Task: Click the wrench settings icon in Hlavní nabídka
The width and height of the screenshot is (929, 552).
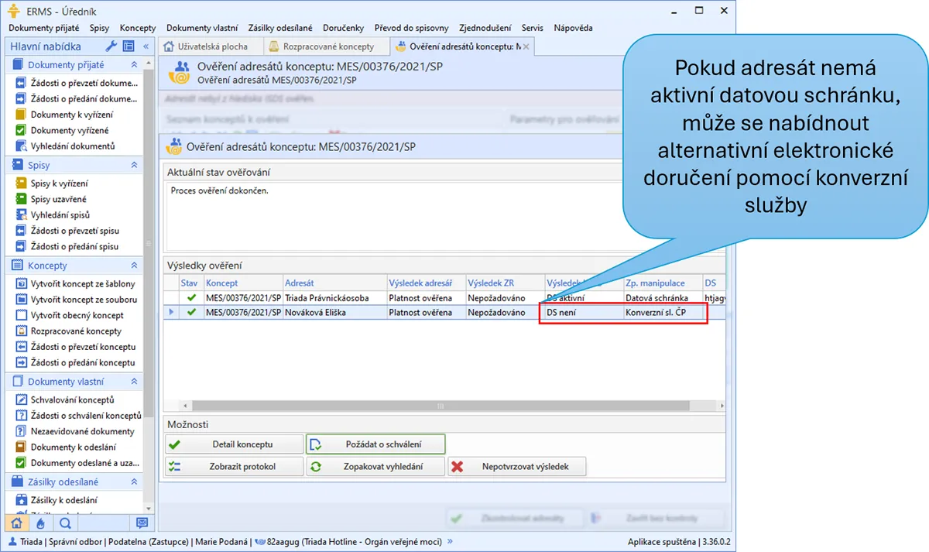Action: 111,46
